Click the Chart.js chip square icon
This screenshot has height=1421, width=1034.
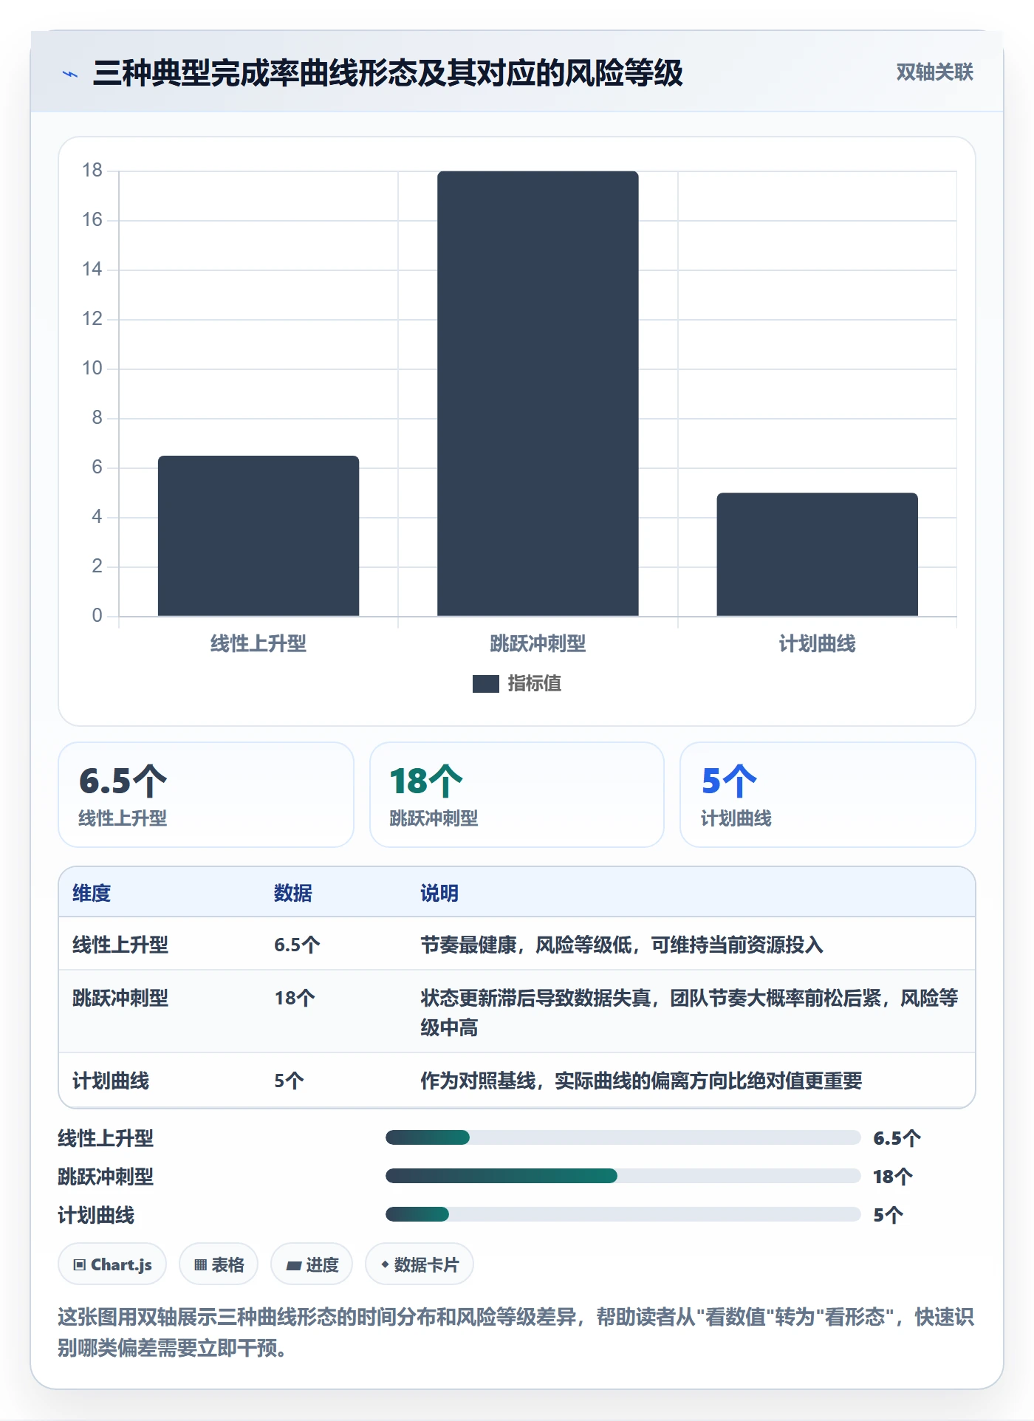pos(80,1265)
